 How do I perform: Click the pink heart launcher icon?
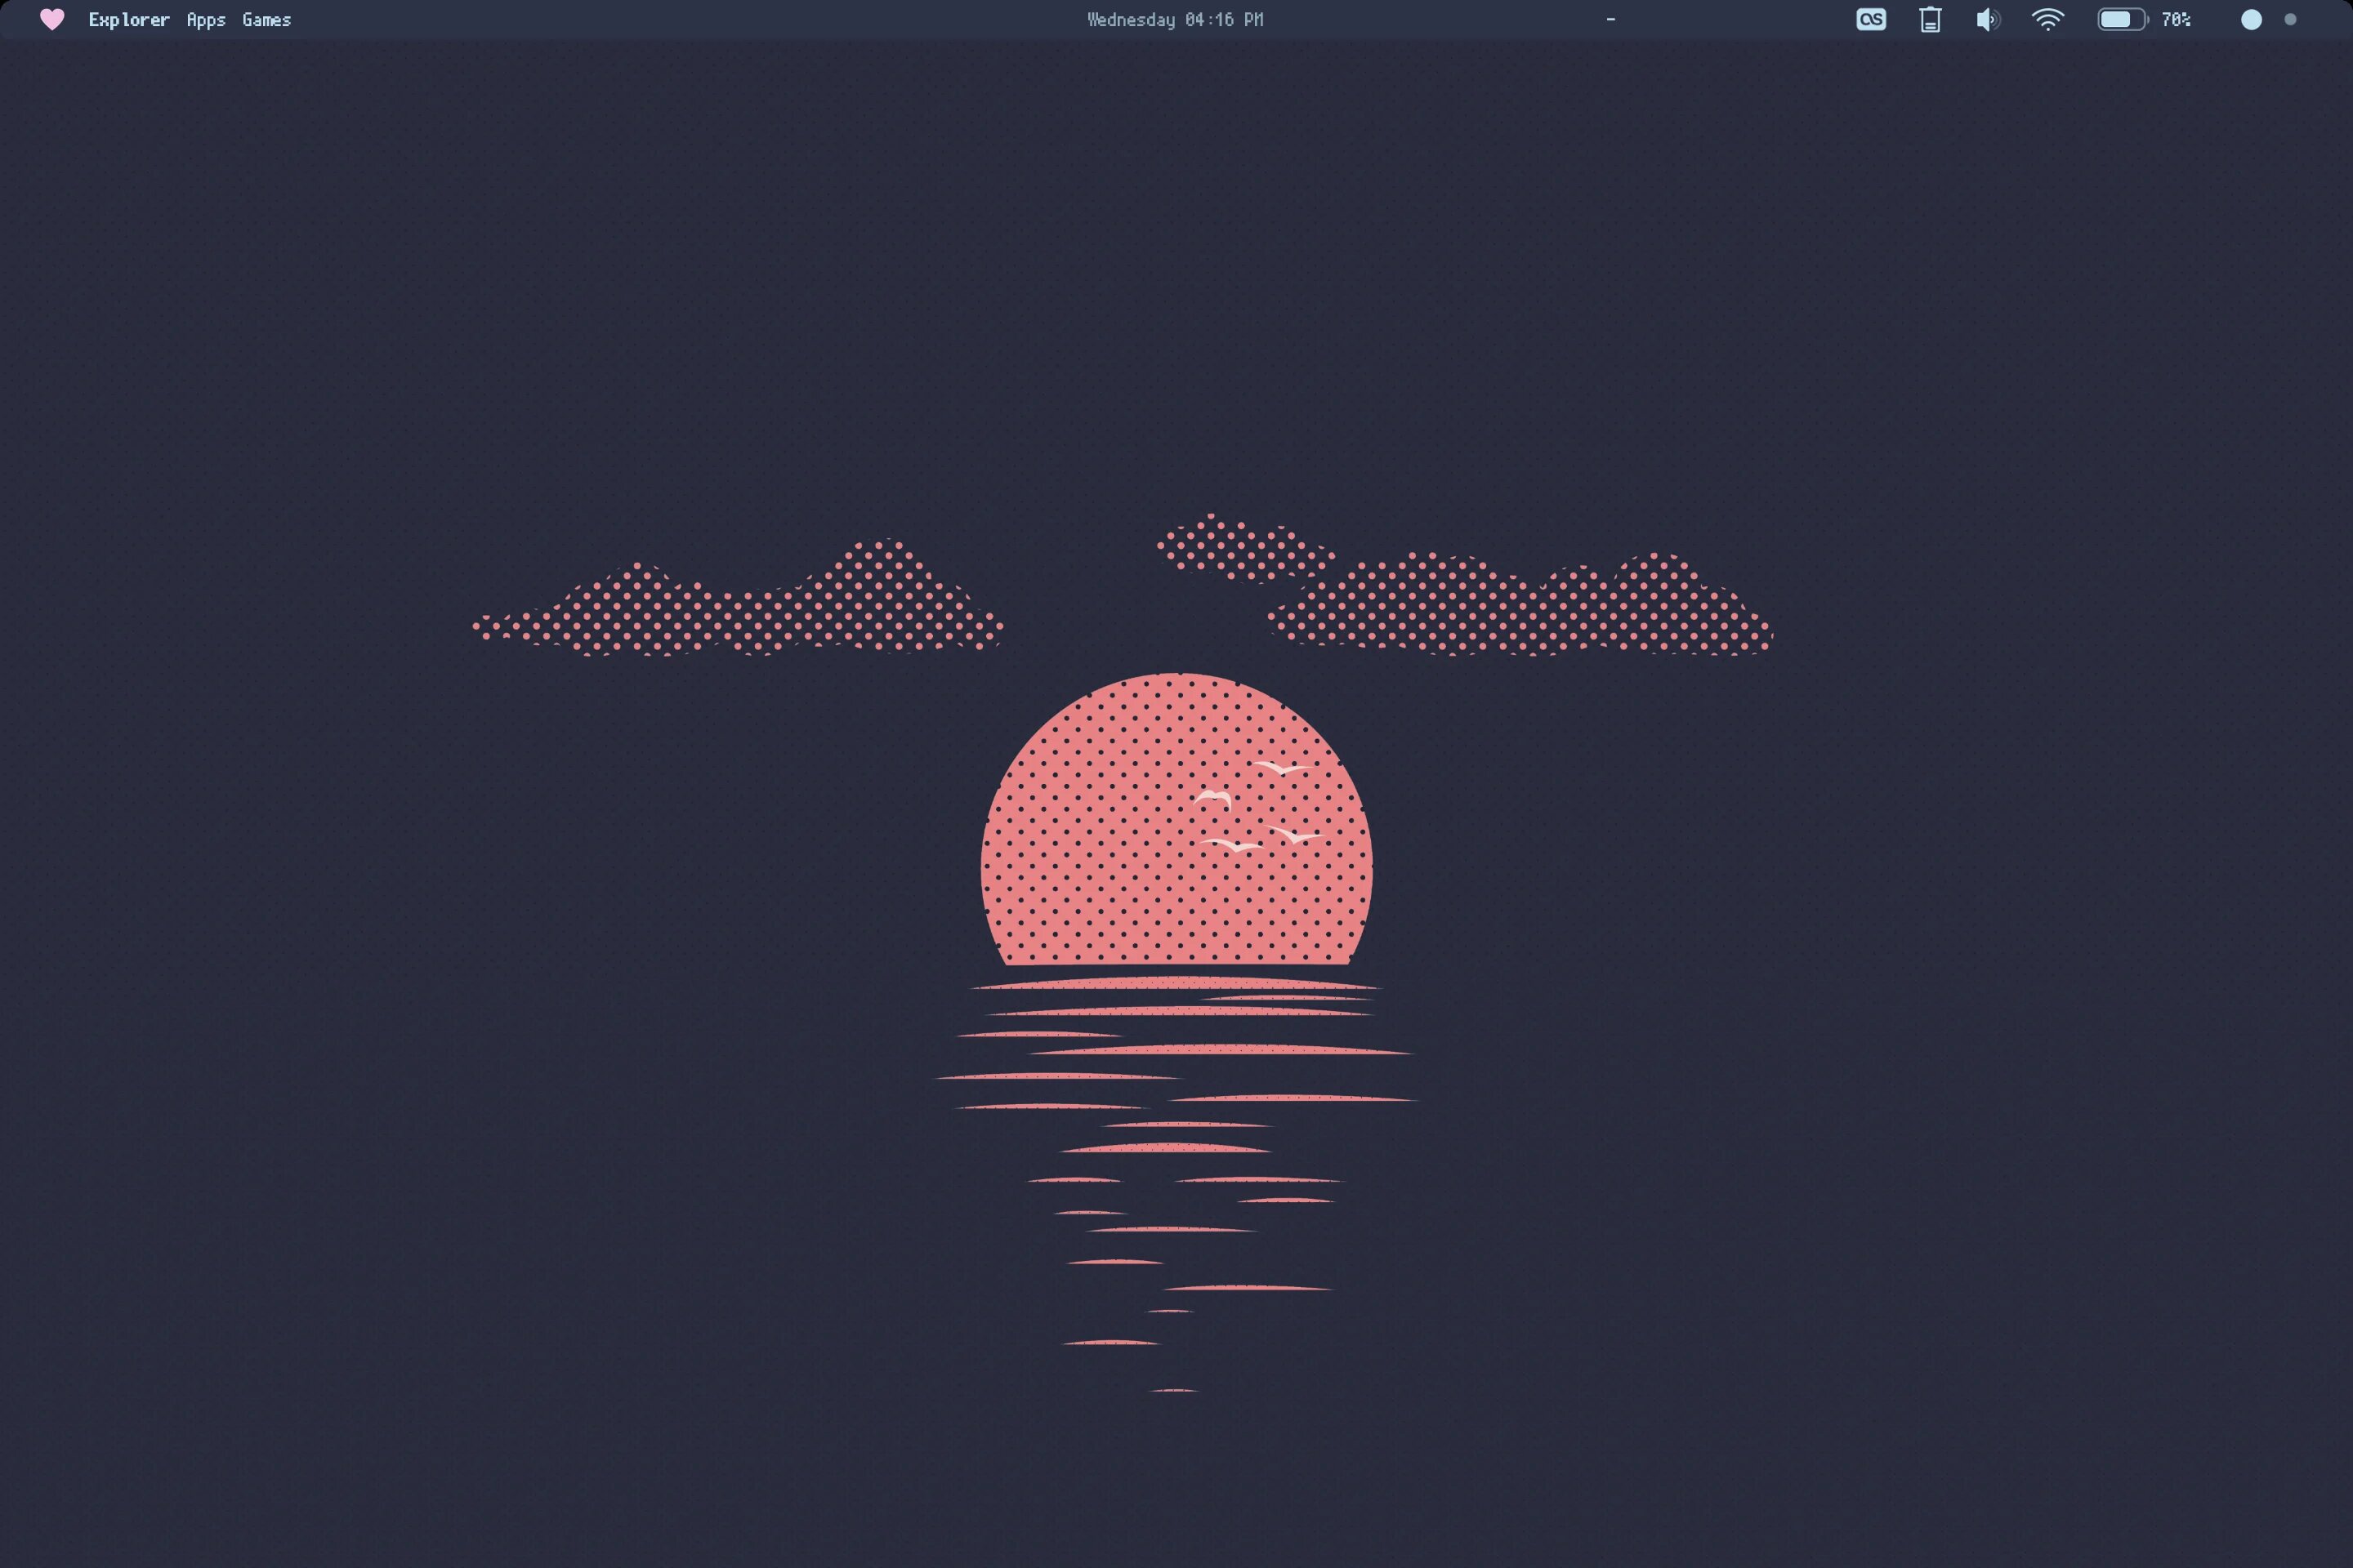[52, 19]
